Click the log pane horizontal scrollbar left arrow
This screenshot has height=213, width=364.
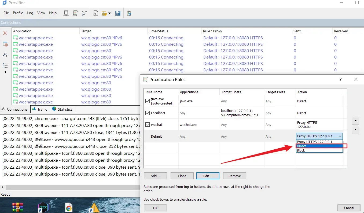click(3, 187)
